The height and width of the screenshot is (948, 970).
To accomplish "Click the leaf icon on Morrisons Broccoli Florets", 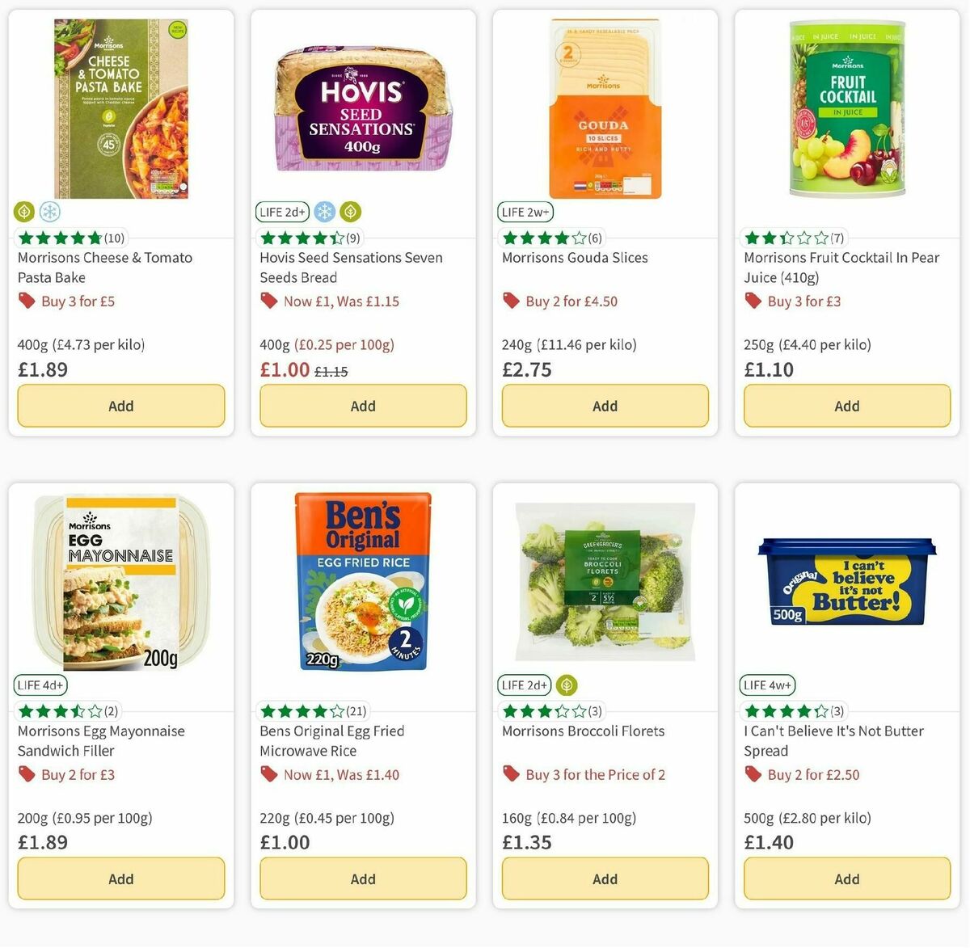I will (566, 685).
